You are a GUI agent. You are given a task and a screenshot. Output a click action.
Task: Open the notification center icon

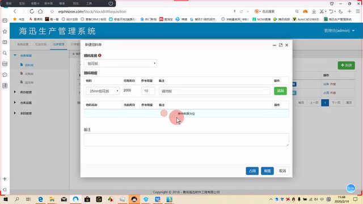click(356, 199)
